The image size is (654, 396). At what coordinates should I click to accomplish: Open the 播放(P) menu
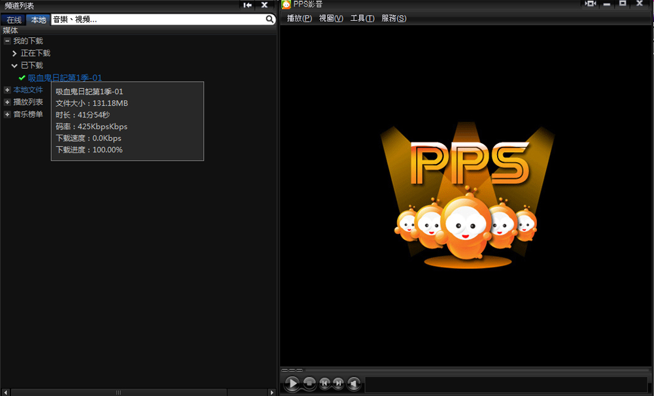coord(300,18)
